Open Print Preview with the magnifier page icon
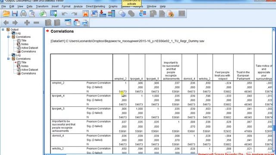The height and width of the screenshot is (155, 276). coord(32,13)
